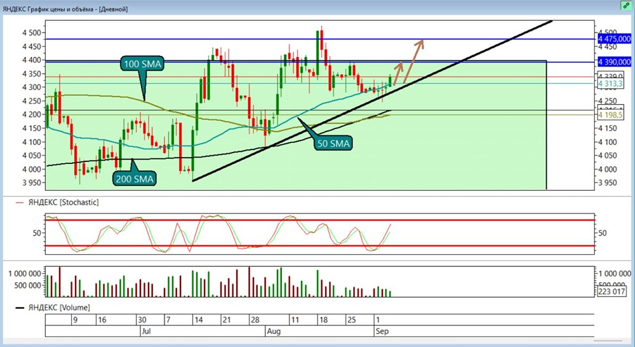Click the Jul month label on time axis

(x=146, y=331)
